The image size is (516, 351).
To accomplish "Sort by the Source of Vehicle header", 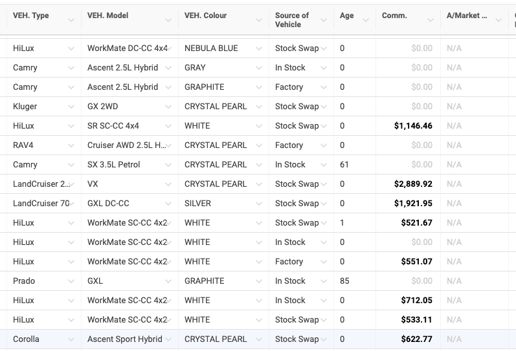I will pyautogui.click(x=292, y=20).
